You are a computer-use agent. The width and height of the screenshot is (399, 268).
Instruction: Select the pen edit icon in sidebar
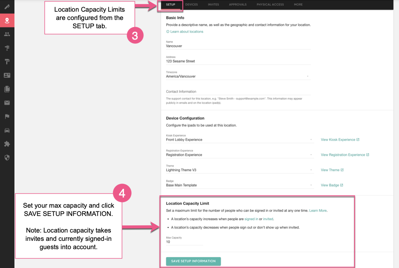[x=7, y=6]
